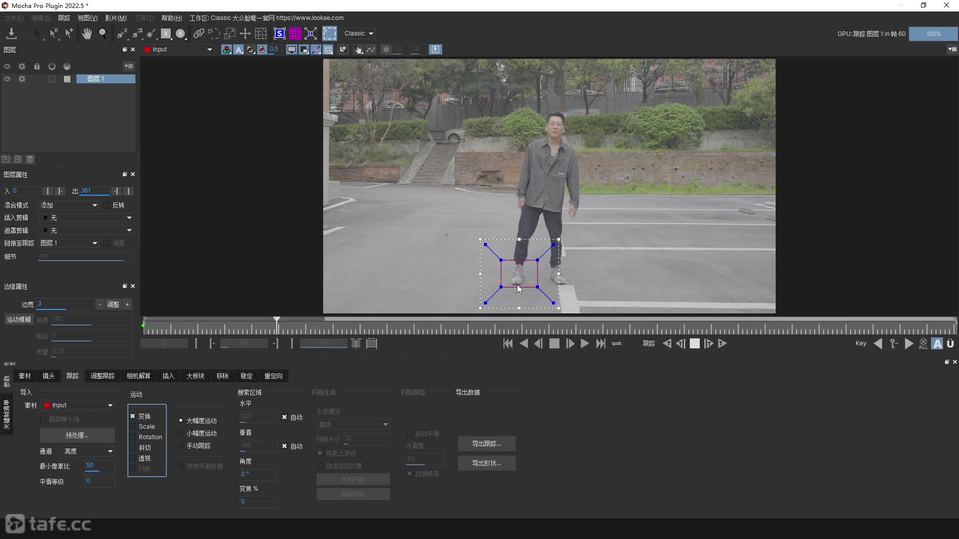Open the 通道 亮度 dropdown
This screenshot has width=959, height=539.
click(x=88, y=451)
